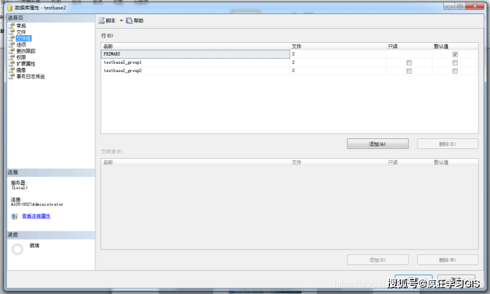Toggle read-only checkbox for testbase2_group2
This screenshot has height=294, width=490.
(x=409, y=71)
